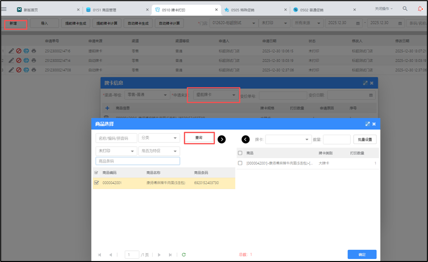Click the search magnifier in the top bar

point(405,9)
